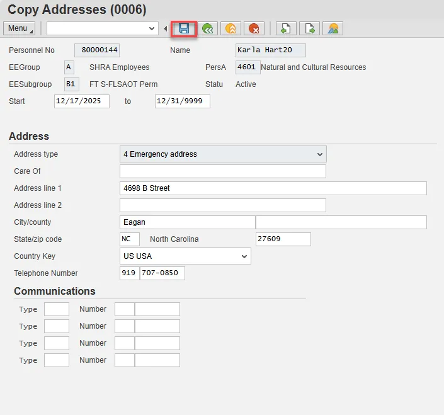Click the Address line 1 field
This screenshot has height=415, width=444.
click(273, 188)
